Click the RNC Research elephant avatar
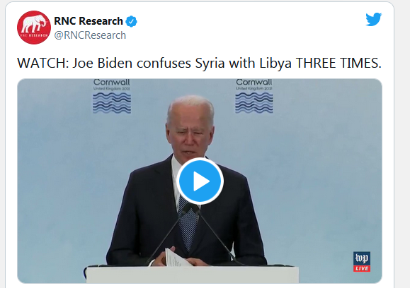 (x=34, y=28)
